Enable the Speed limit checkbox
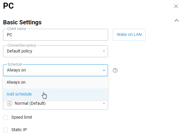Screen dimensions: 182x135 (x=5, y=117)
